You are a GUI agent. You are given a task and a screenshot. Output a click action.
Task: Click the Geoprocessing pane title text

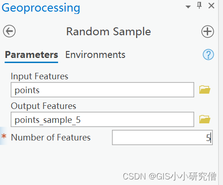pos(41,8)
